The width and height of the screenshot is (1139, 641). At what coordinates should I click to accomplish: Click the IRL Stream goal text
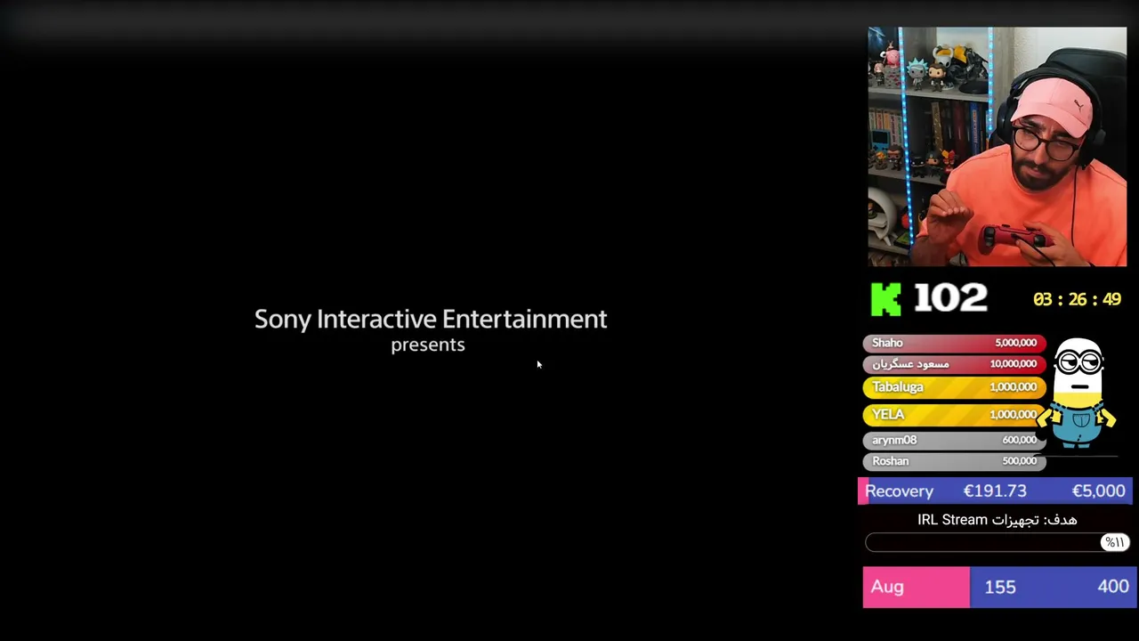pyautogui.click(x=997, y=520)
